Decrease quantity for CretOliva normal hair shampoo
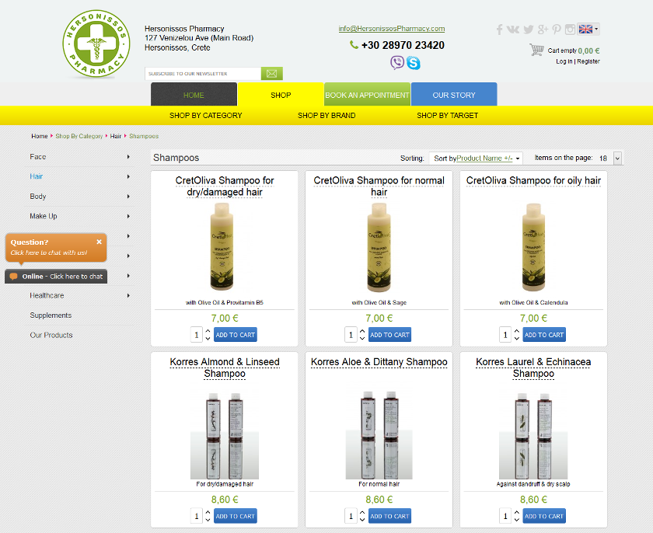 pos(362,338)
